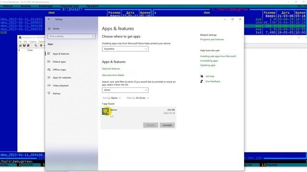Open Левая menu in Far Manager

click(8, 6)
